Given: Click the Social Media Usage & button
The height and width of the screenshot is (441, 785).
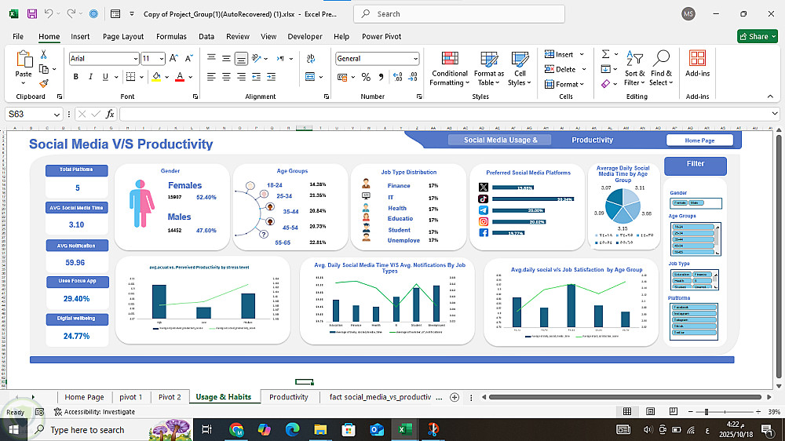Looking at the screenshot, I should (500, 140).
